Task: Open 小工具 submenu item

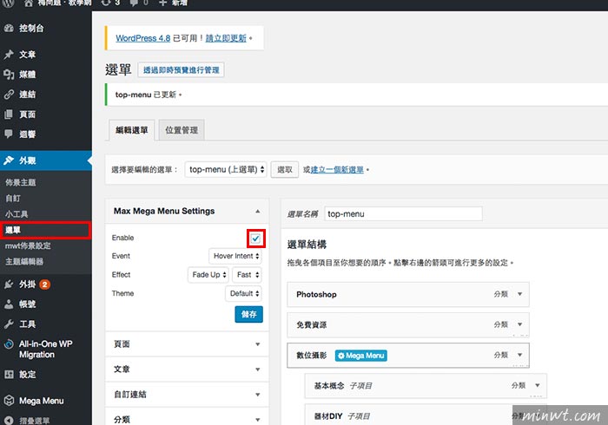Action: (x=17, y=214)
